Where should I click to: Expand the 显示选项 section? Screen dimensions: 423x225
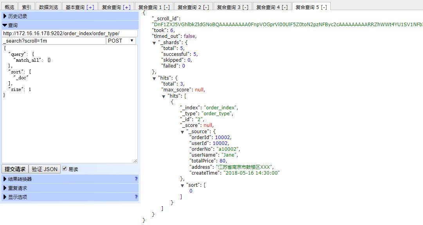tap(70, 197)
